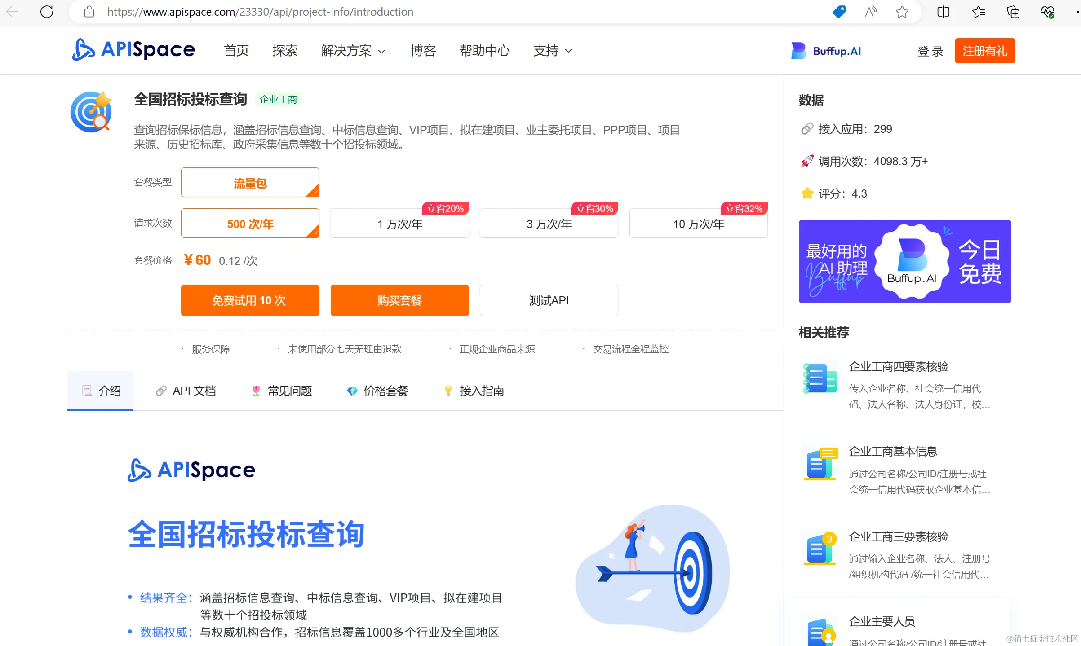Select the 3 万次/年 plan option
The image size is (1081, 646).
tap(549, 224)
